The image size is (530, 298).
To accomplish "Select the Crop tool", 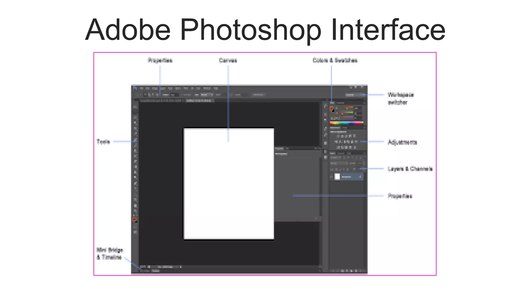I will (135, 128).
